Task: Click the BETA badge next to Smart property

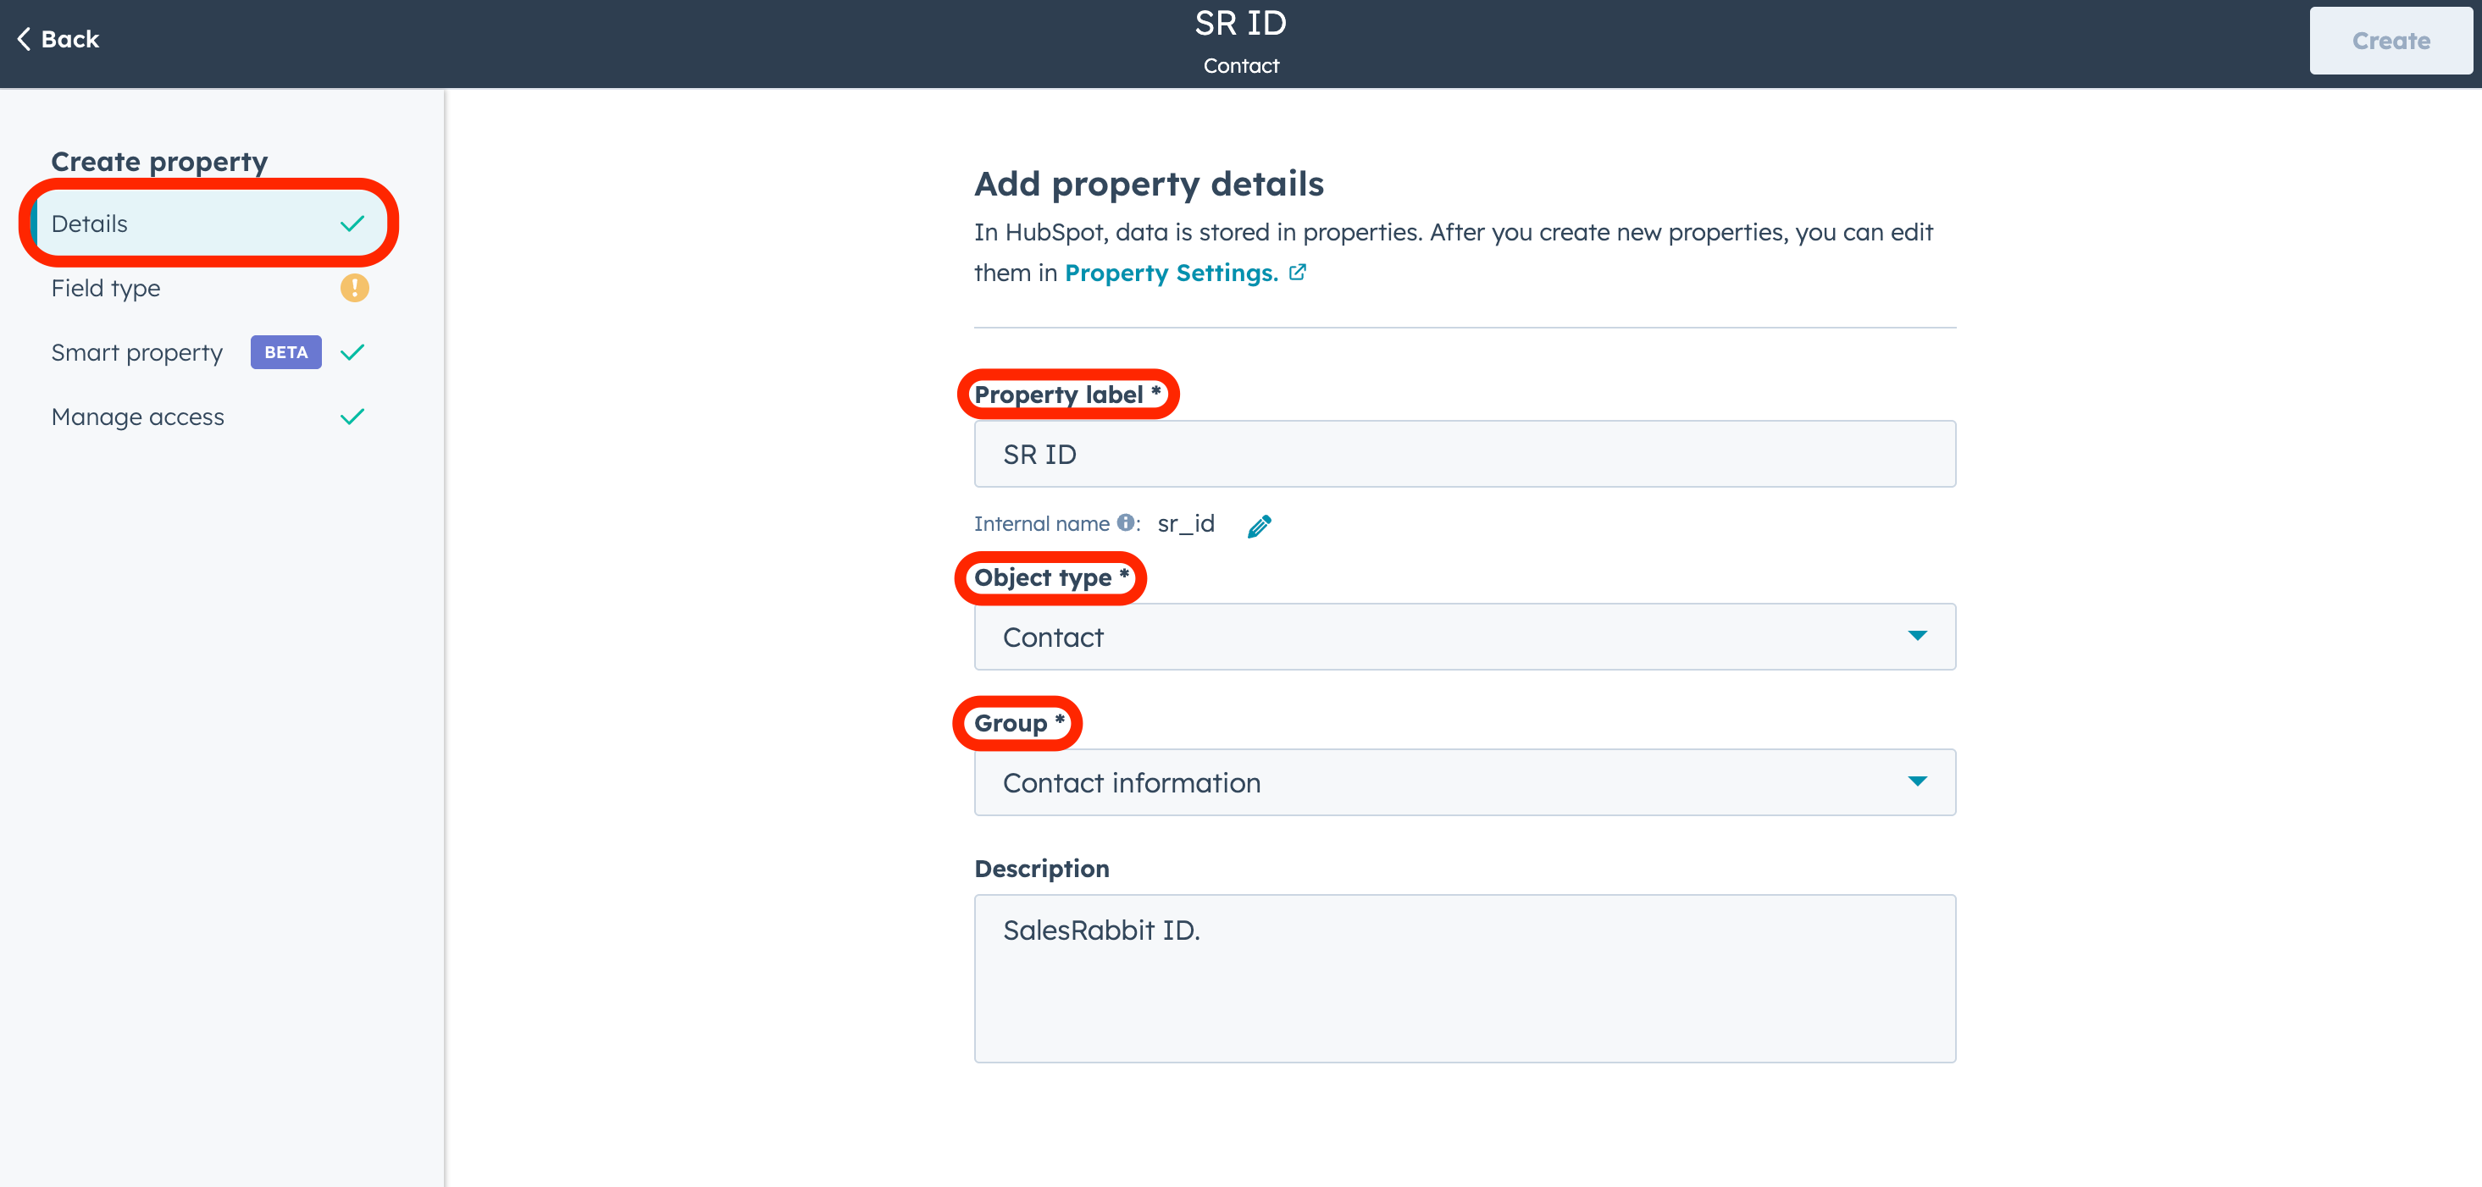Action: tap(285, 352)
